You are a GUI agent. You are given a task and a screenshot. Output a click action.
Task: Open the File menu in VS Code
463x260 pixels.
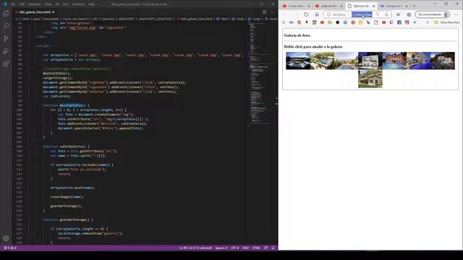point(13,4)
